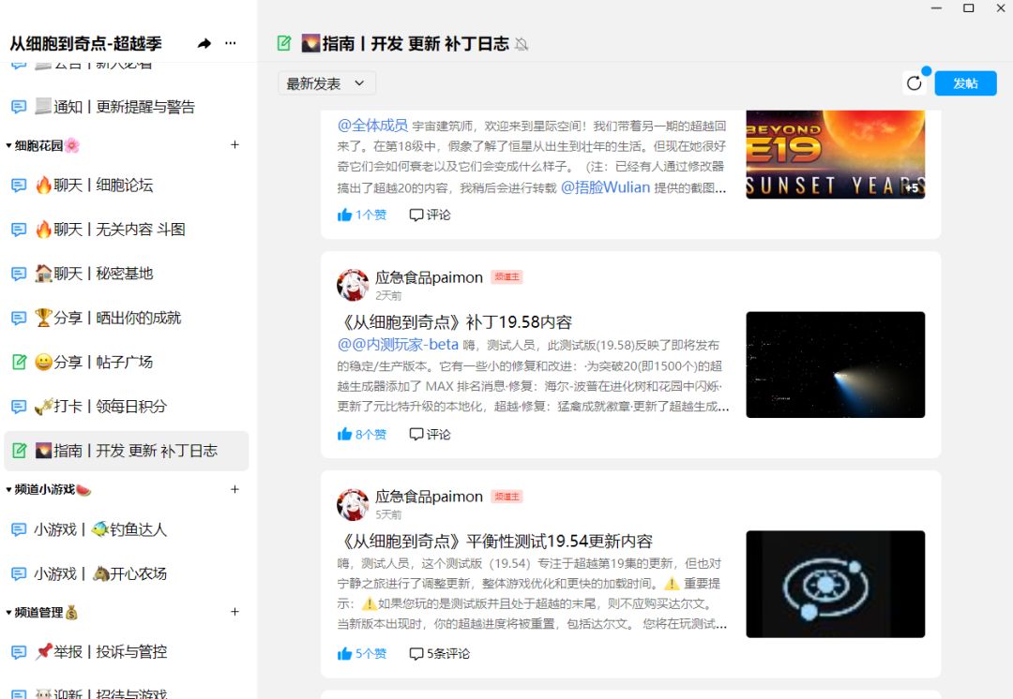The height and width of the screenshot is (699, 1013).
Task: Click the 发帖 post button
Action: [965, 83]
